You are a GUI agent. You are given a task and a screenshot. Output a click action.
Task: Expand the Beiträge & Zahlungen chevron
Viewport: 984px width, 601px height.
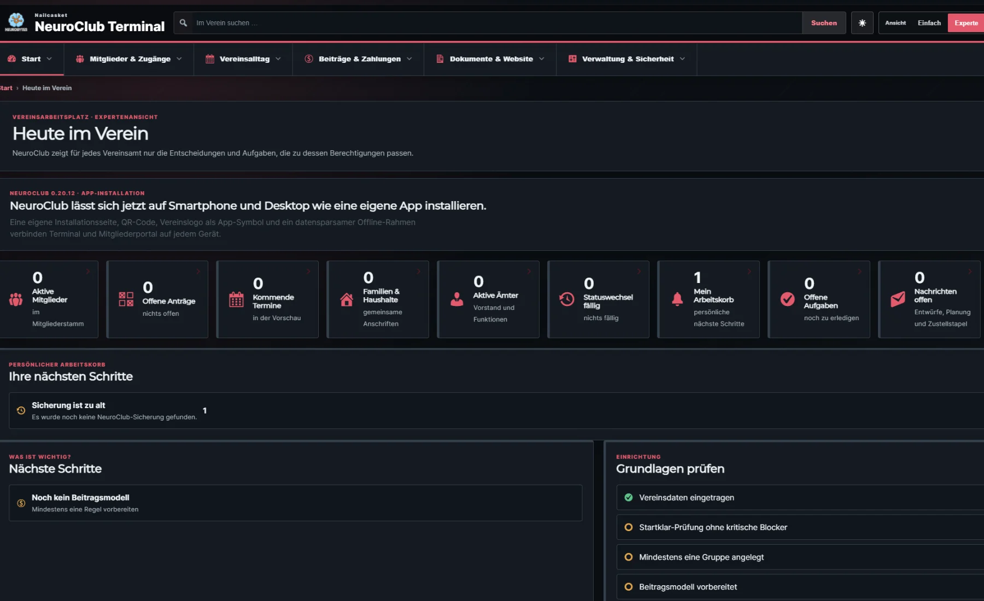(x=409, y=59)
